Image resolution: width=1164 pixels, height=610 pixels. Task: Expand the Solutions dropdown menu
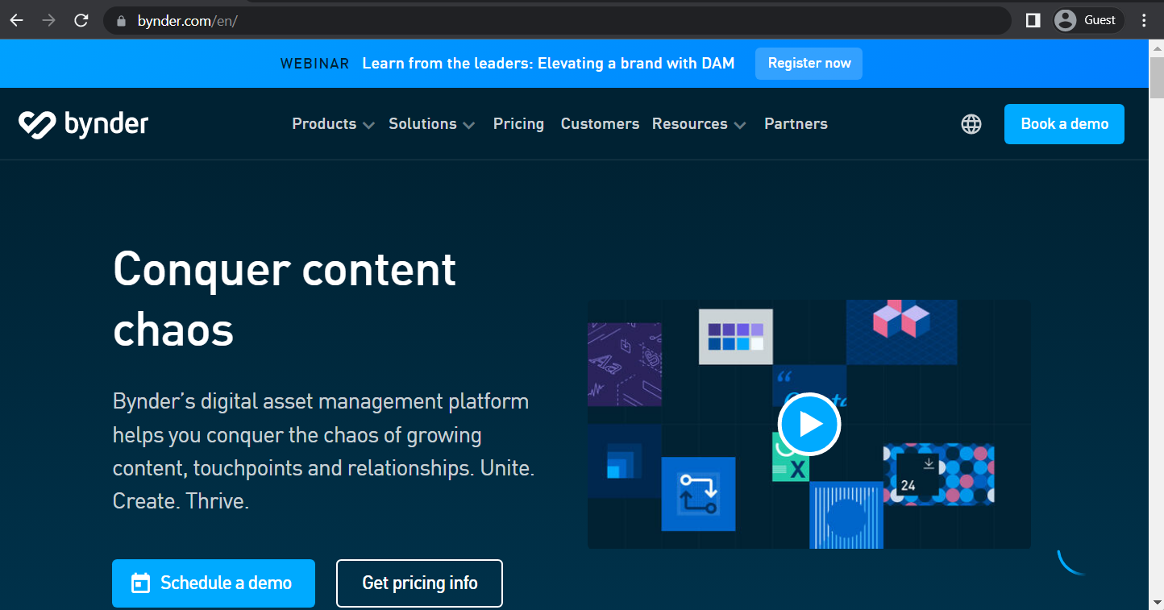pyautogui.click(x=431, y=124)
